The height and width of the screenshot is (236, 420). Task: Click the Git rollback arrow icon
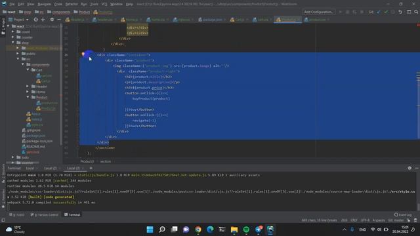tap(400, 12)
